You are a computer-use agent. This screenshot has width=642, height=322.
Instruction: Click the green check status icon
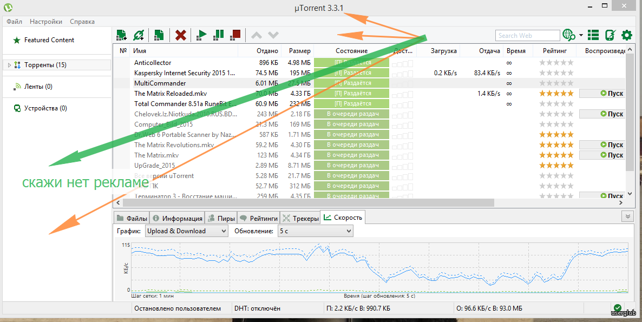pos(617,307)
